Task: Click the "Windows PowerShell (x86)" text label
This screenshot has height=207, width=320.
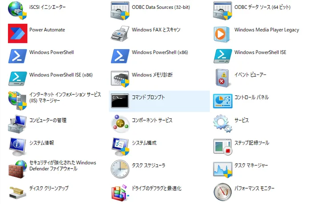Action: 160,52
